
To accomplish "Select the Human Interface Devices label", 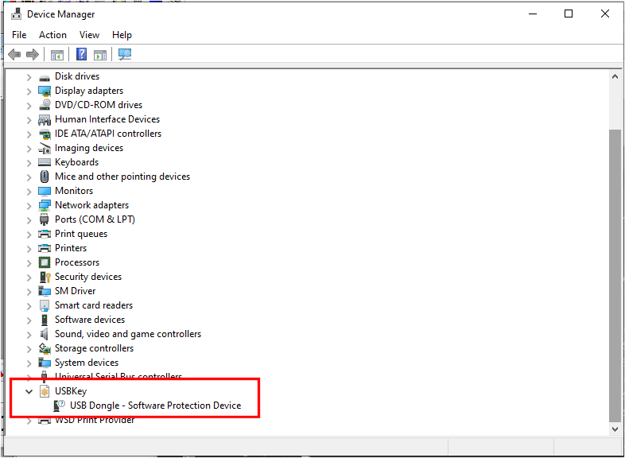I will pos(107,119).
